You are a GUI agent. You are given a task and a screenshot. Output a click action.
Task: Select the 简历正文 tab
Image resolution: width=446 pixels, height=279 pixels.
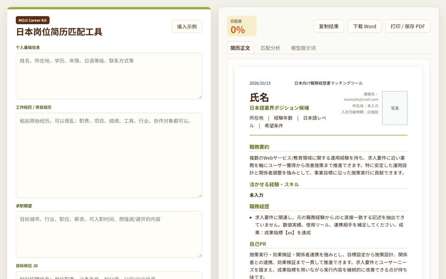click(x=240, y=48)
